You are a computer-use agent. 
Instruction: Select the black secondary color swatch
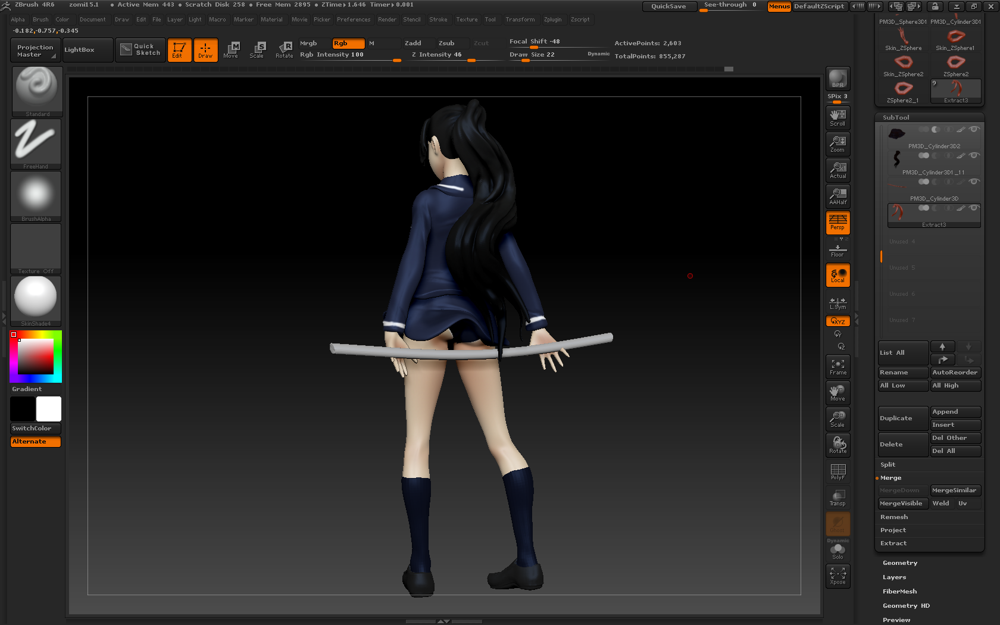[23, 409]
